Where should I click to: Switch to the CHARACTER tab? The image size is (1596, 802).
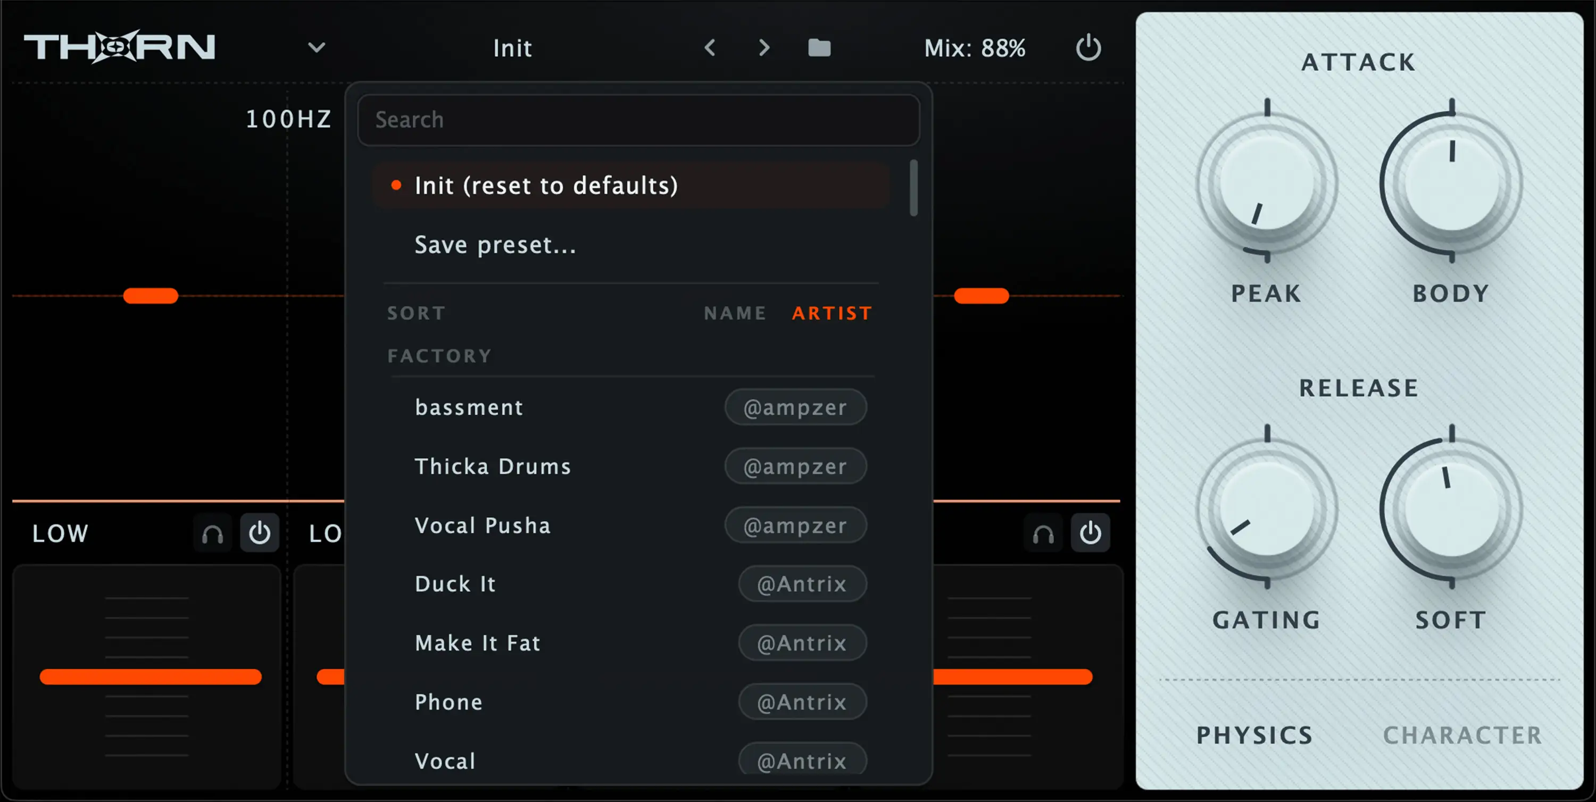1463,735
